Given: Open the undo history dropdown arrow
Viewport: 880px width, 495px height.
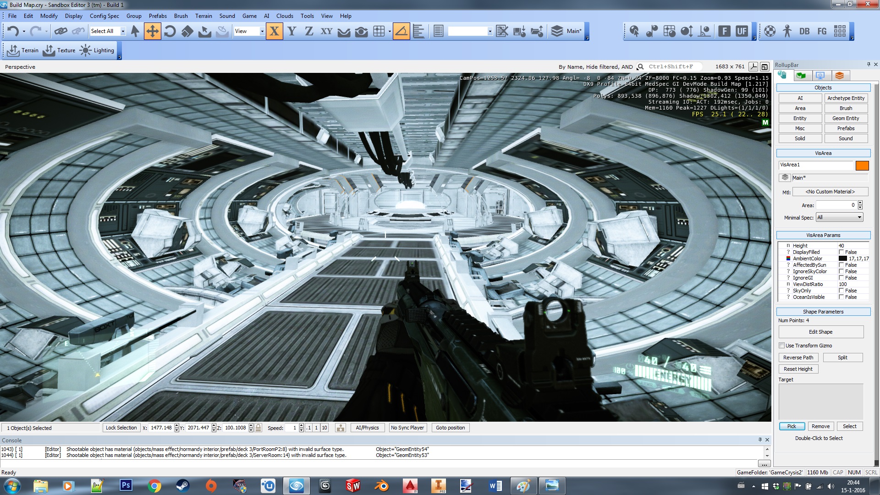Looking at the screenshot, I should pos(24,31).
